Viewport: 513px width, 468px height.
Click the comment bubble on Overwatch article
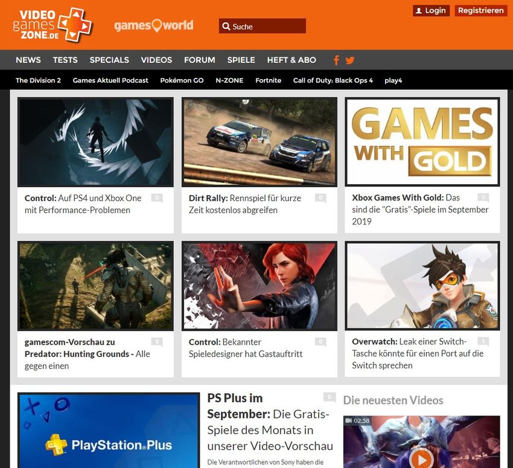[x=483, y=341]
